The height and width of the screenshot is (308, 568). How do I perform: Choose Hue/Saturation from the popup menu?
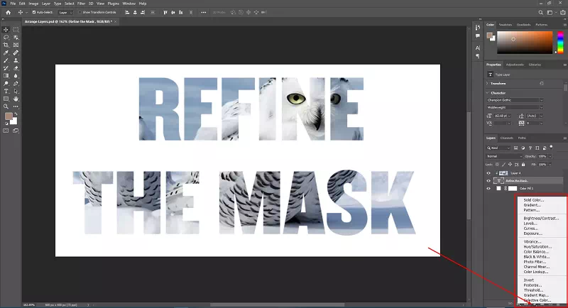(x=537, y=246)
